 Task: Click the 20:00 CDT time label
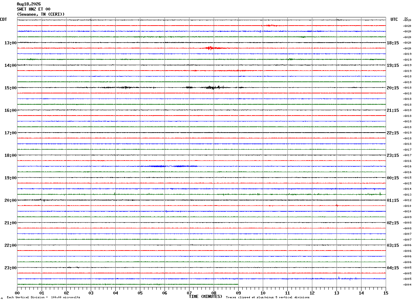pos(10,200)
